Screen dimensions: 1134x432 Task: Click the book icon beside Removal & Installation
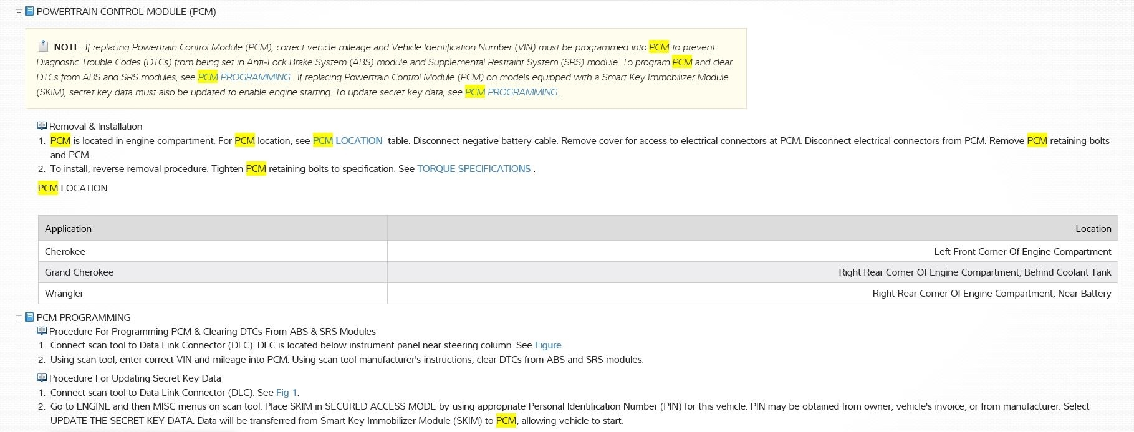pos(42,126)
